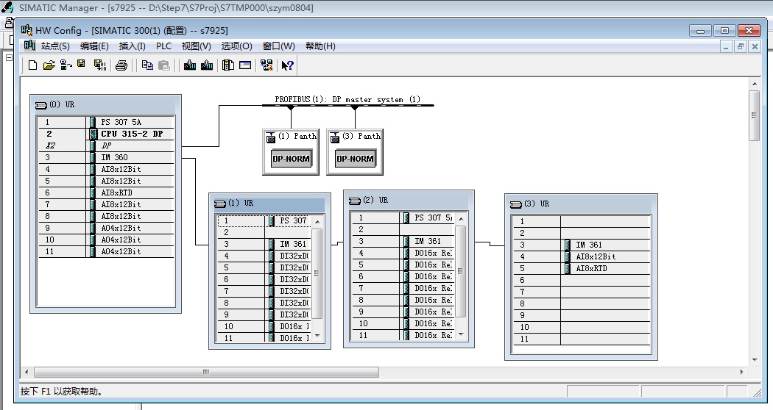This screenshot has width=773, height=410.
Task: Click the Paste icon in toolbar
Action: 164,65
